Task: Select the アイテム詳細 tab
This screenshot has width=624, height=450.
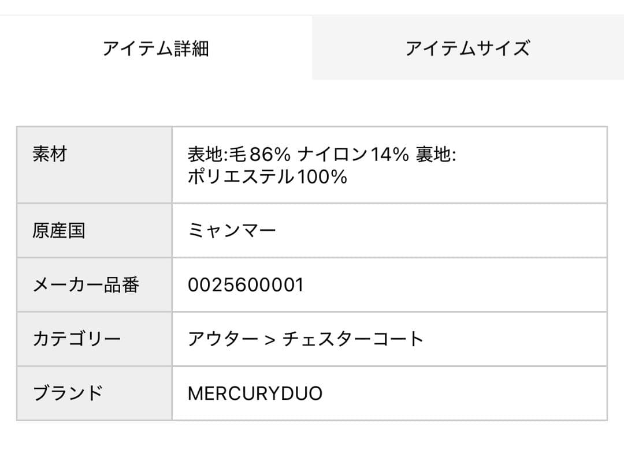Action: [156, 48]
